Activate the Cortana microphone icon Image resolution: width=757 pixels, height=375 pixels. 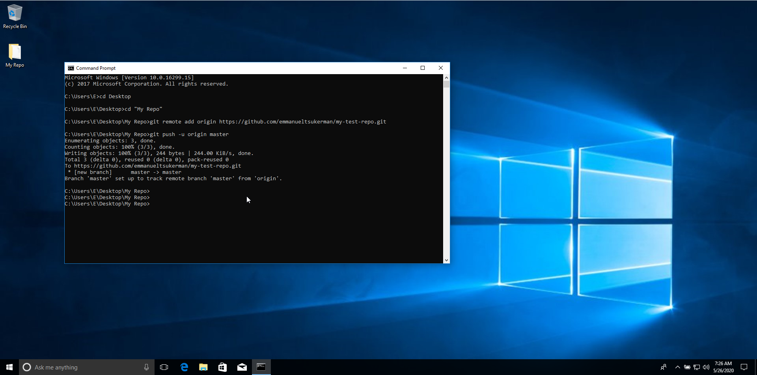pos(146,367)
